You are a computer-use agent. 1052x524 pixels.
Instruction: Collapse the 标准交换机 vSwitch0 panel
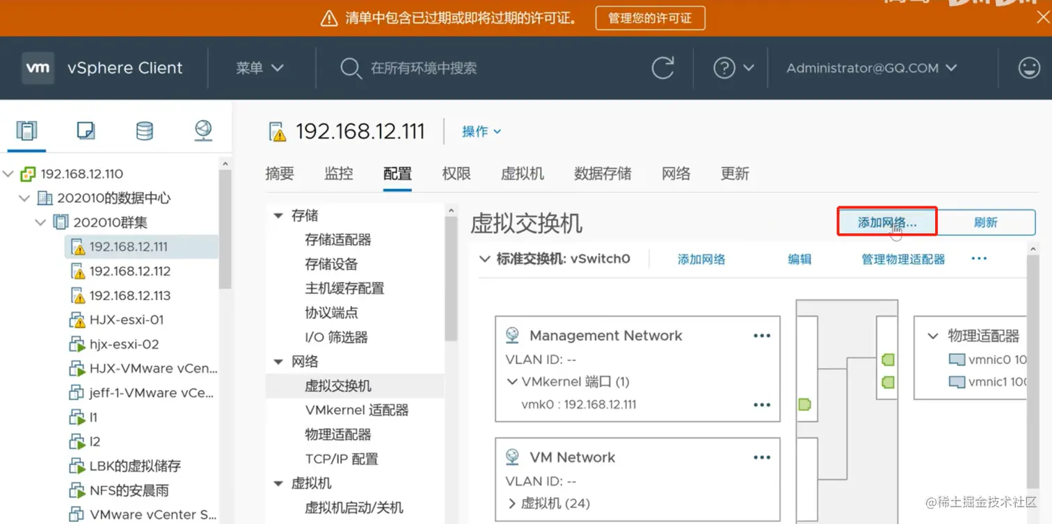coord(485,259)
